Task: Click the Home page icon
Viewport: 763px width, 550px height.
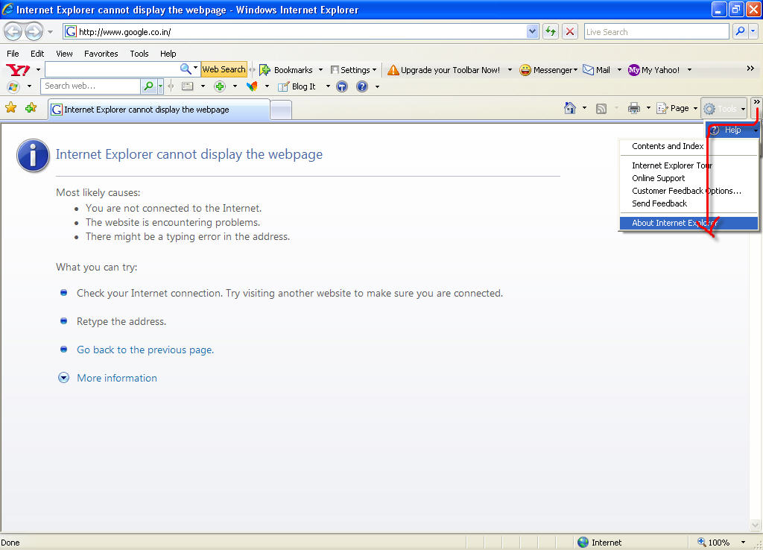Action: 570,108
